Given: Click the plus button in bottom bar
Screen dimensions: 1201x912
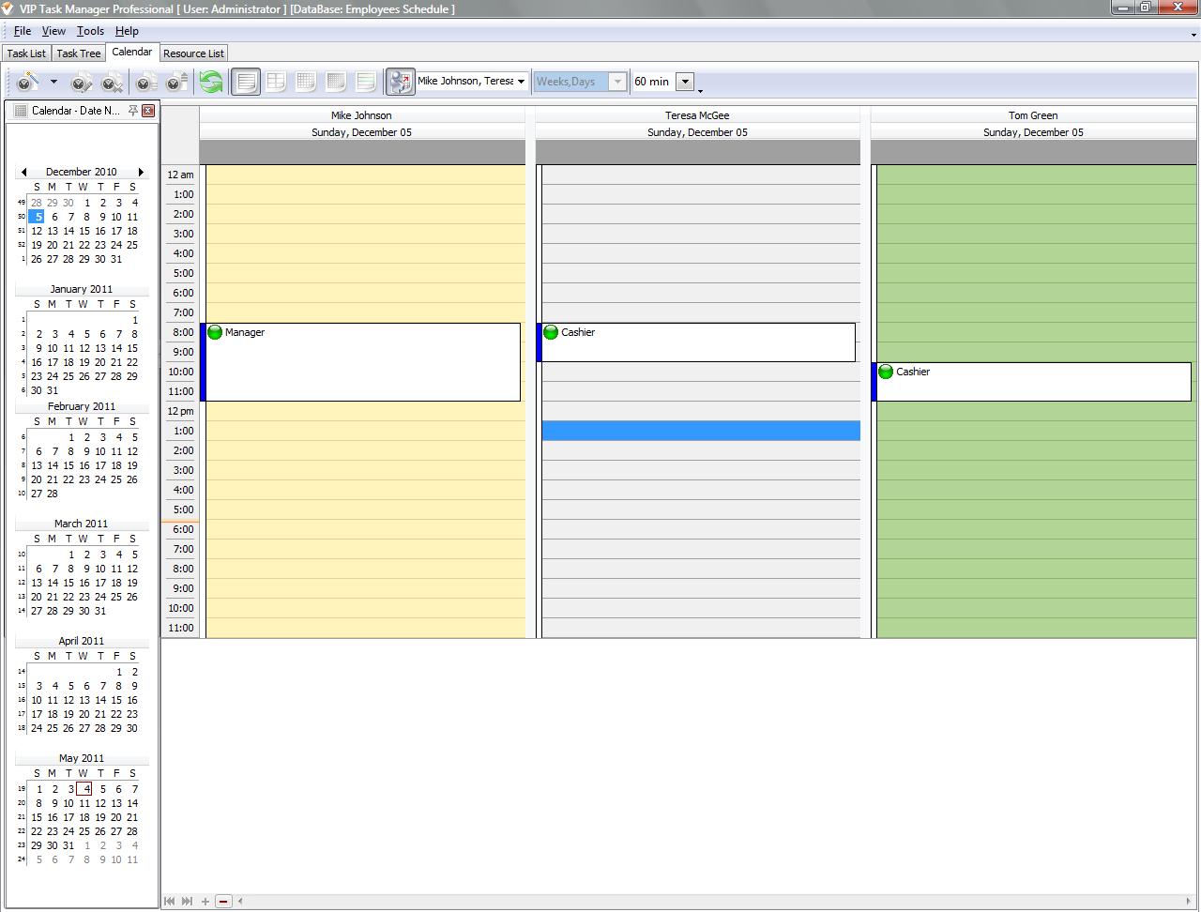Looking at the screenshot, I should 205,902.
